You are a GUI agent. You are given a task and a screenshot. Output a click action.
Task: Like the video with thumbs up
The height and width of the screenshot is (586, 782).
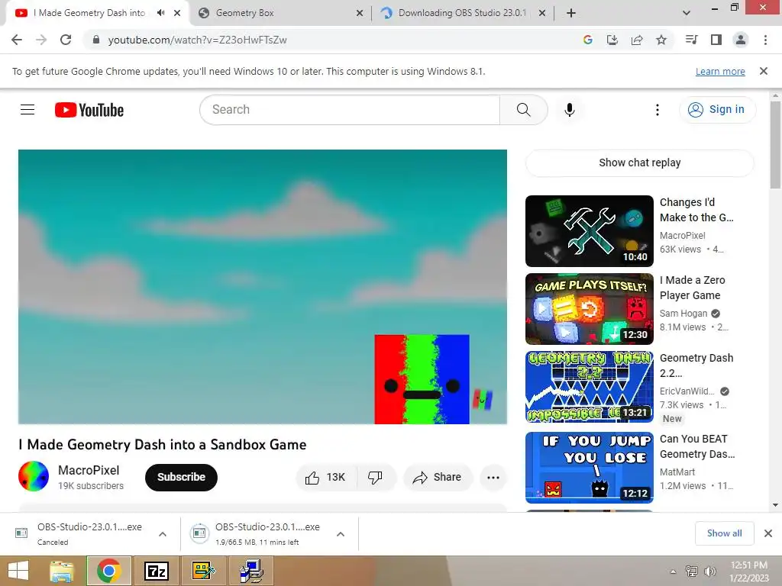tap(325, 478)
